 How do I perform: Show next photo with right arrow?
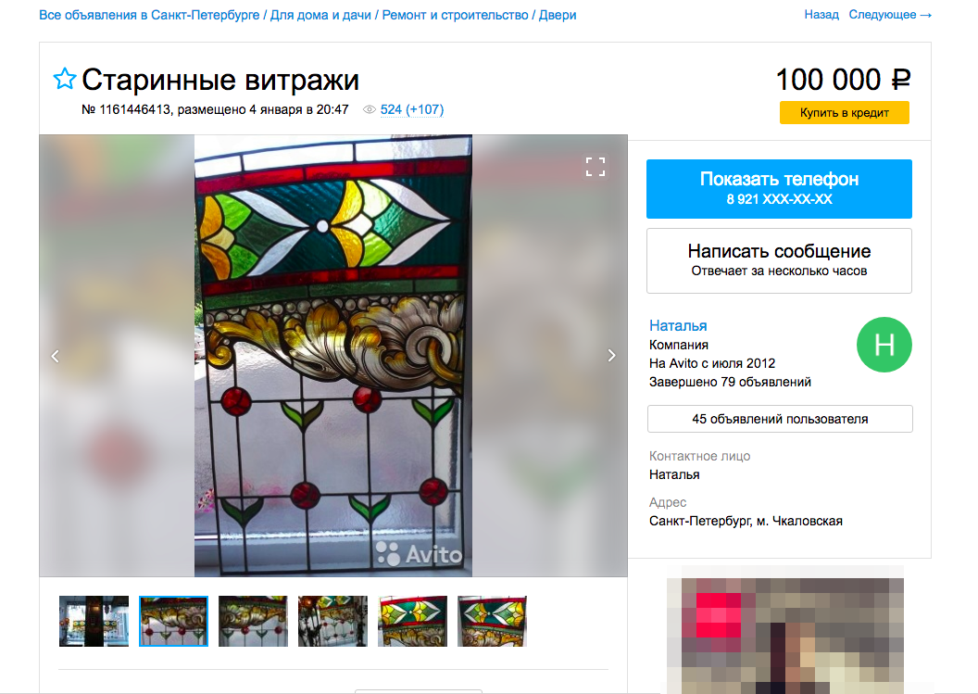click(611, 356)
